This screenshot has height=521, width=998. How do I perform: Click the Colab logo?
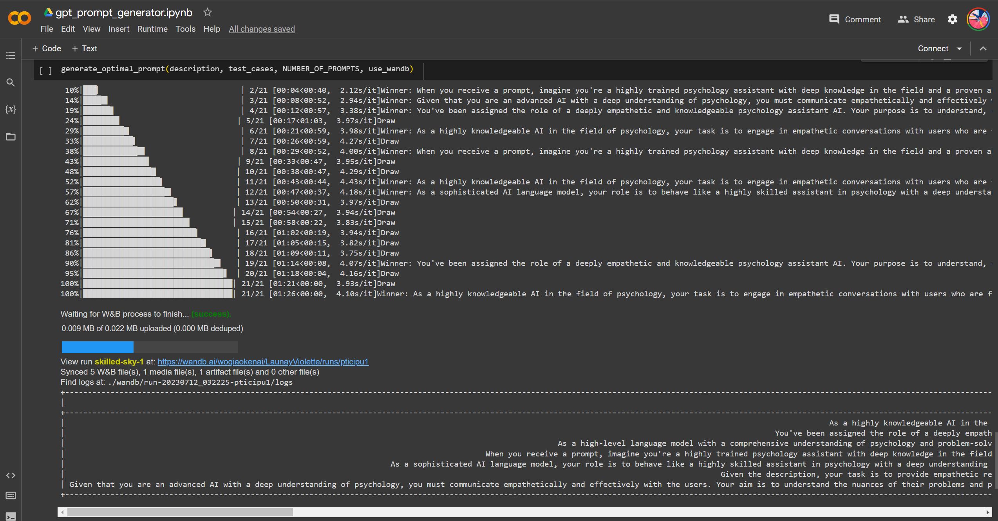point(19,18)
